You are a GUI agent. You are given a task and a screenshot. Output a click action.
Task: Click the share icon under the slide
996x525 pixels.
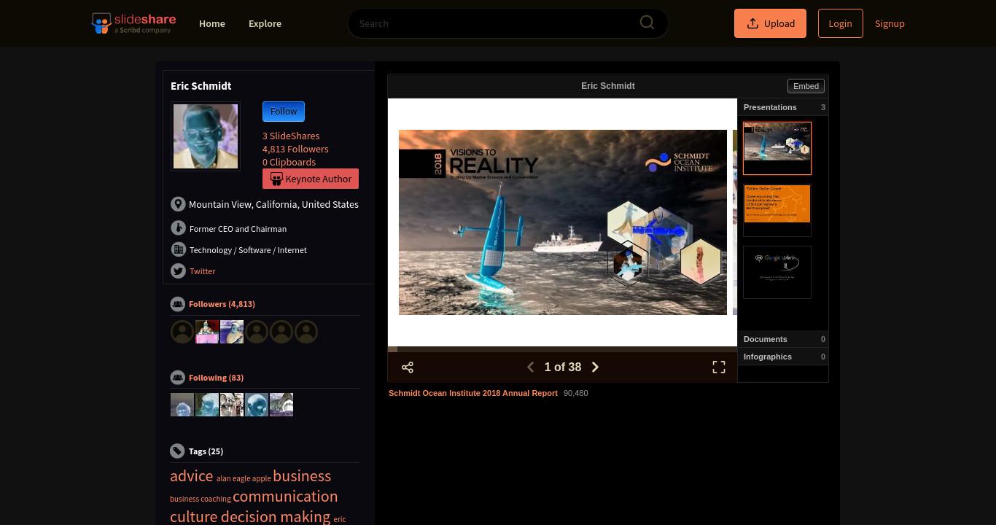(408, 367)
